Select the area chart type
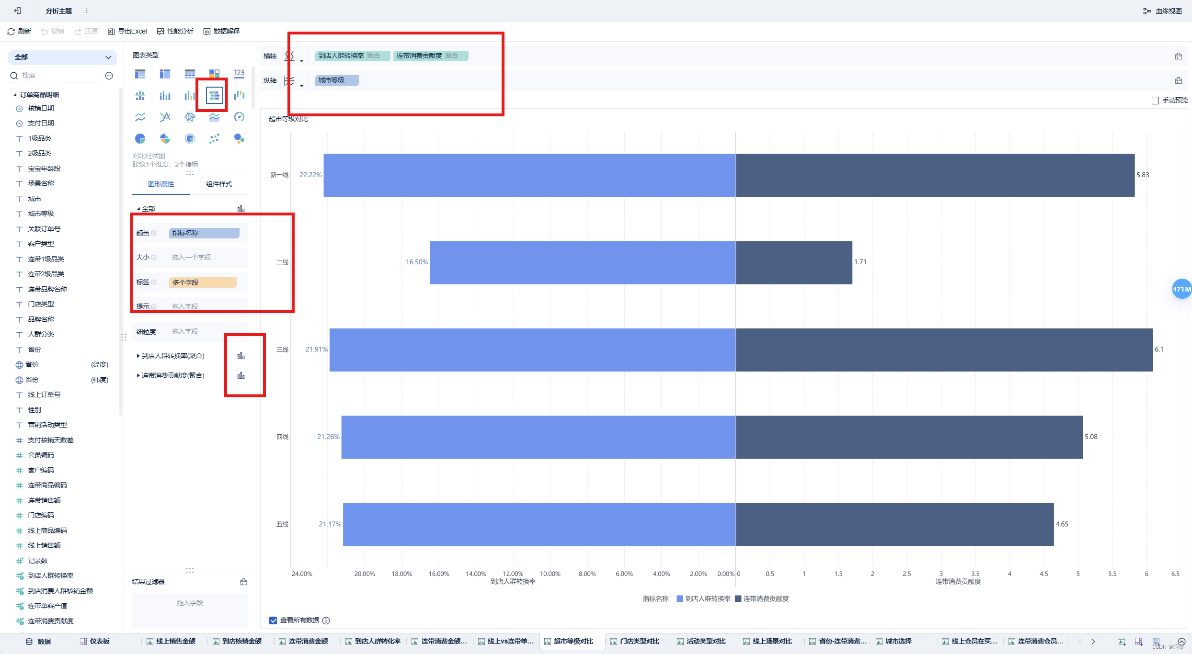The width and height of the screenshot is (1192, 654). [214, 117]
